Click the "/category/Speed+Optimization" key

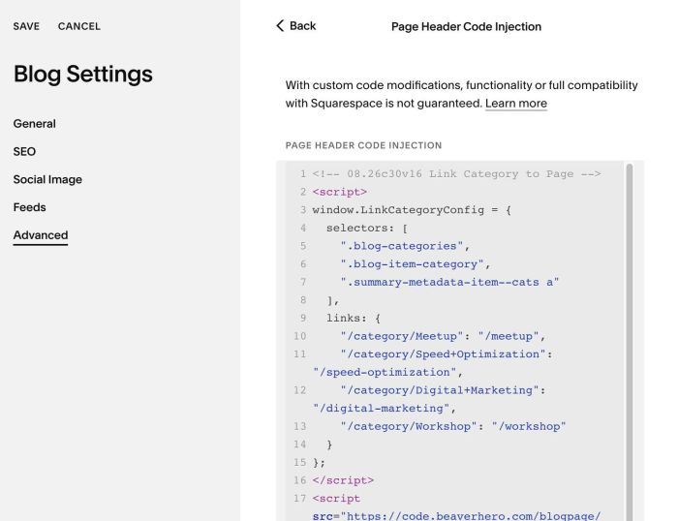click(x=443, y=354)
